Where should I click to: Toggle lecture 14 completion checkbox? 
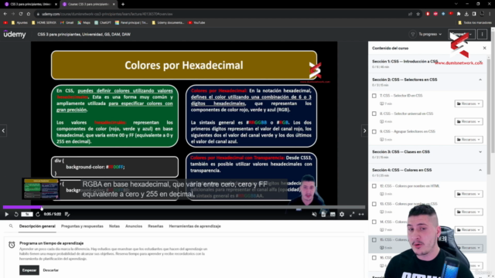coord(374,222)
